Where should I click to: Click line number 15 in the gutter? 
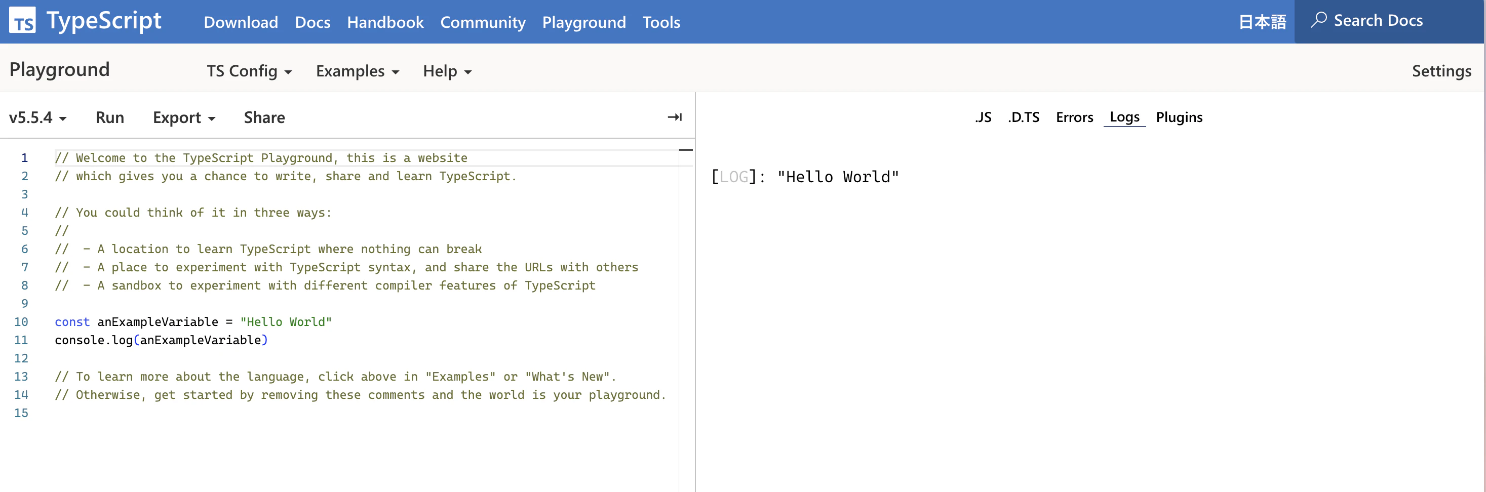click(x=21, y=413)
